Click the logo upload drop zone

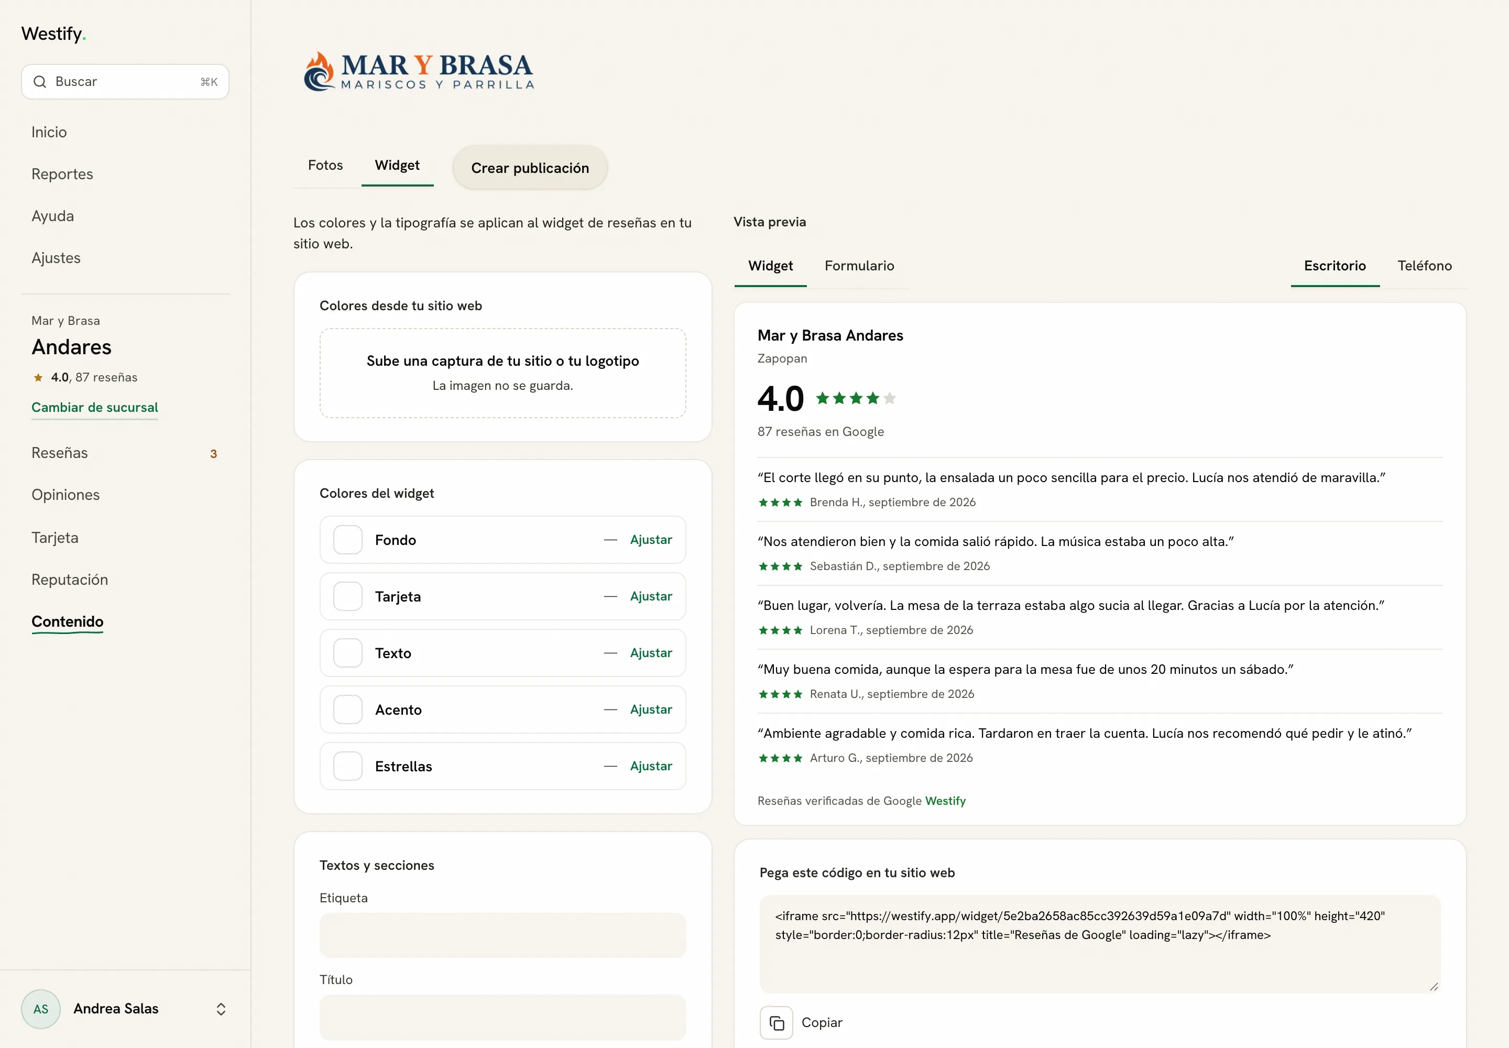503,373
